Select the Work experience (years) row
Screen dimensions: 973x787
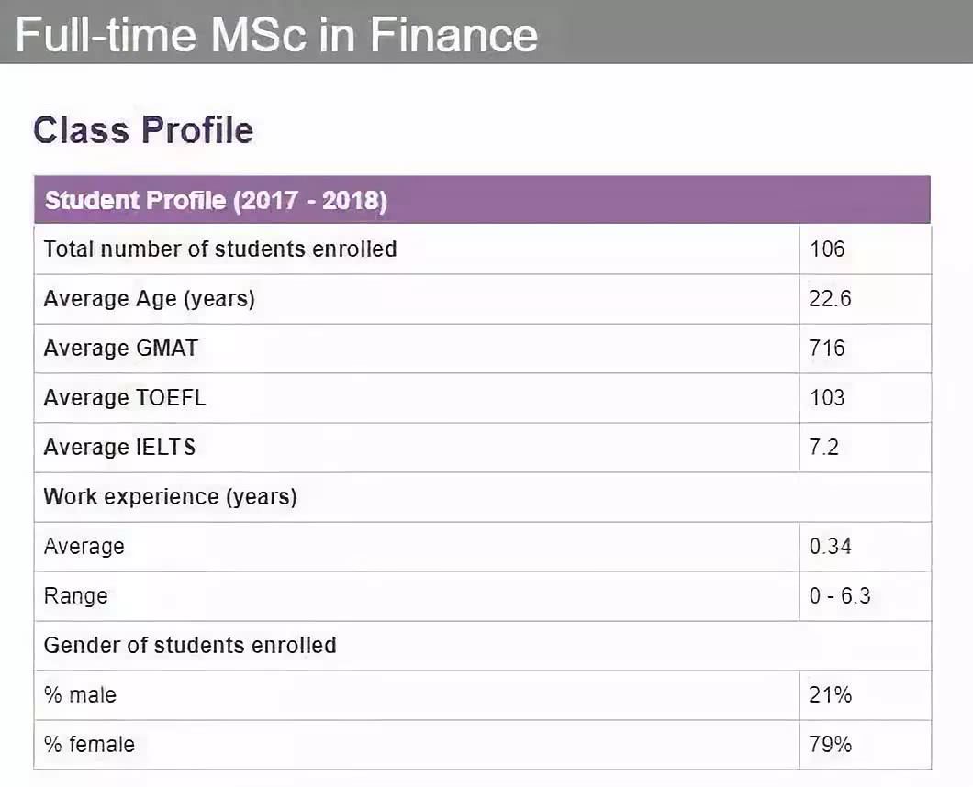[x=482, y=497]
